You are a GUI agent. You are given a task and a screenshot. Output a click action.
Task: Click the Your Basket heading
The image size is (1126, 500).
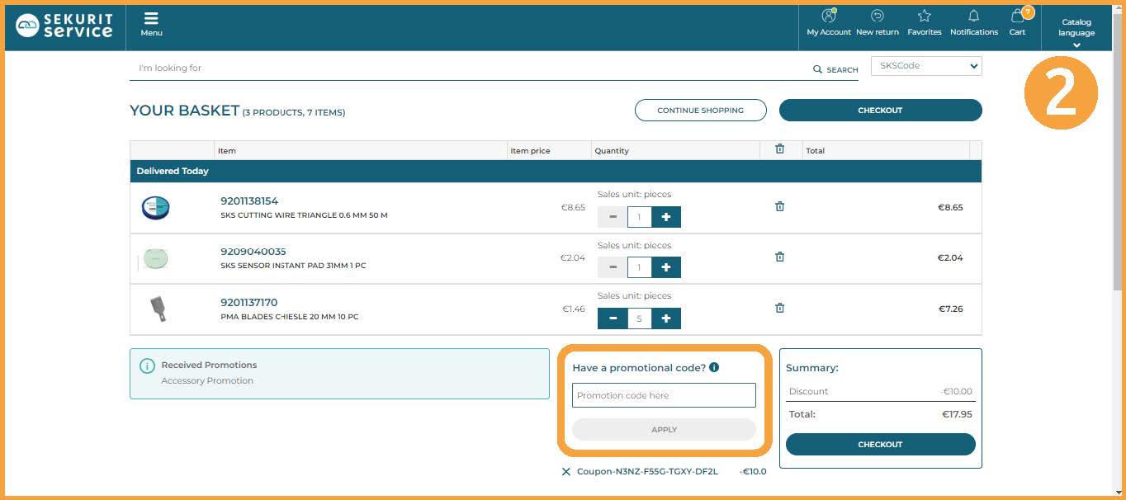point(184,111)
